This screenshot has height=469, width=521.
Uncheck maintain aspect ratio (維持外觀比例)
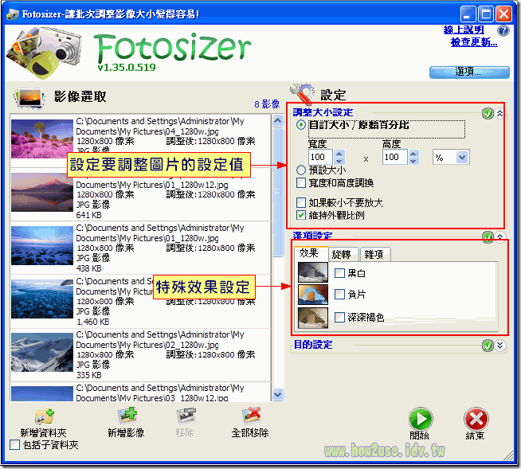pyautogui.click(x=301, y=215)
